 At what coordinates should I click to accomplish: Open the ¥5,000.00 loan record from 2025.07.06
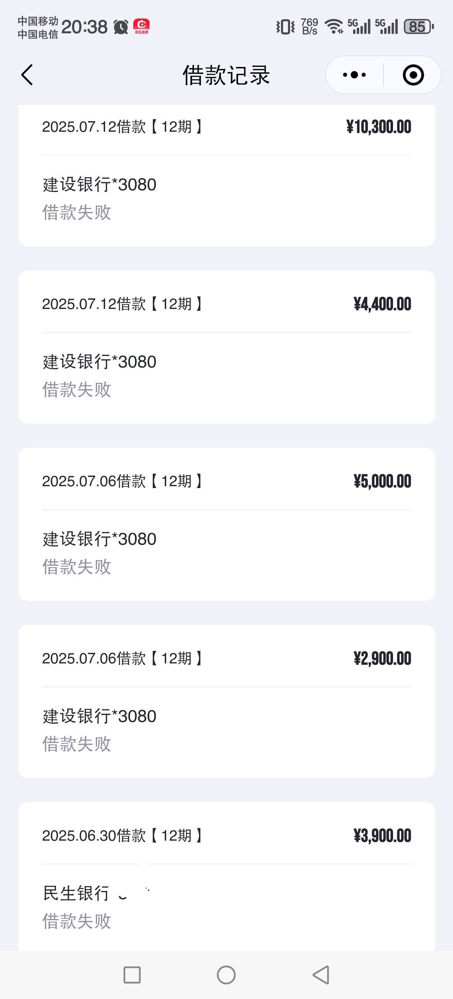[x=226, y=524]
